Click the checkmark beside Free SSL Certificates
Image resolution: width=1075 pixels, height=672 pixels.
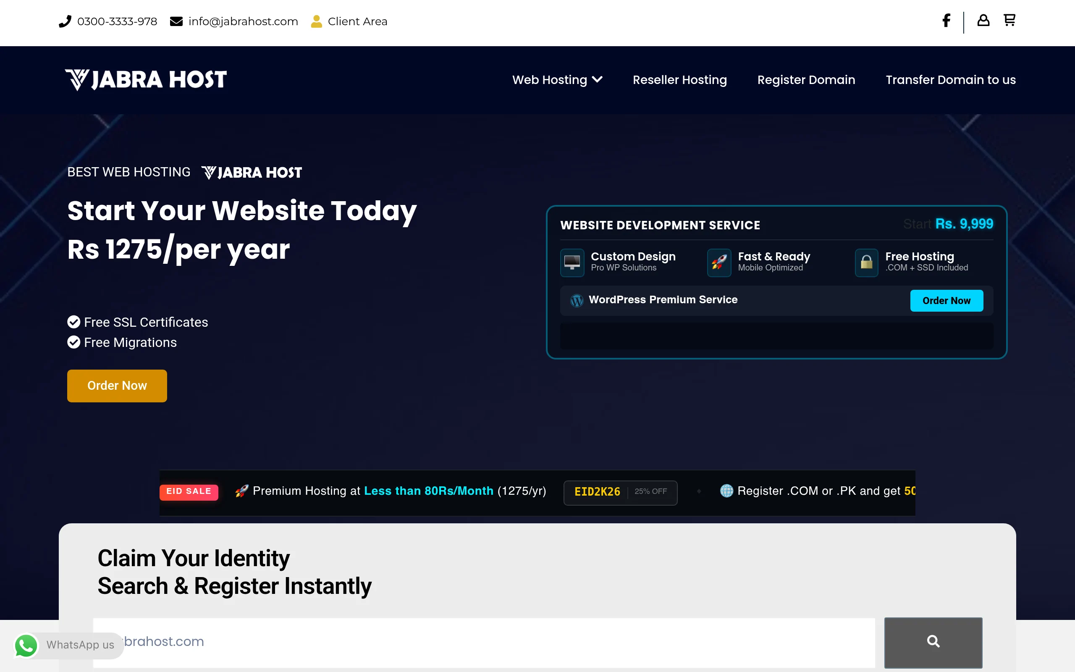click(74, 322)
